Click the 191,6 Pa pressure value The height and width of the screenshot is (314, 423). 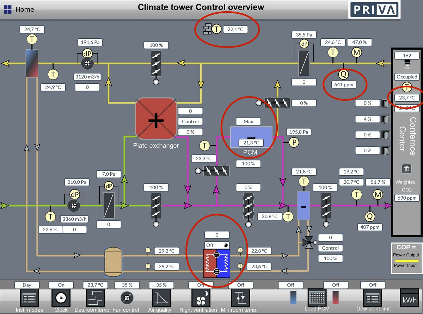[x=90, y=42]
